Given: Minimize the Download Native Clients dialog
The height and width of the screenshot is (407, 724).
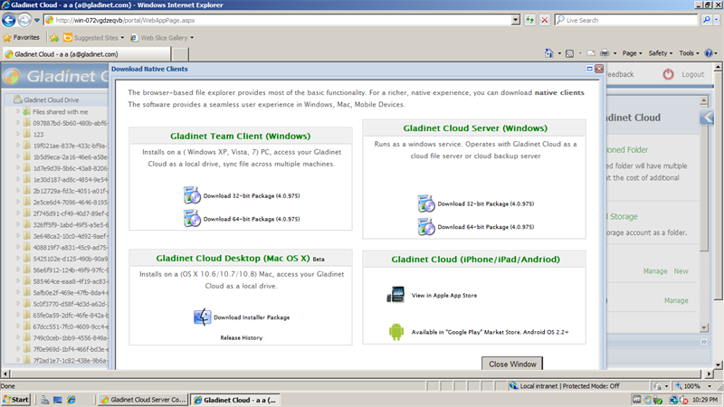Looking at the screenshot, I should (590, 69).
